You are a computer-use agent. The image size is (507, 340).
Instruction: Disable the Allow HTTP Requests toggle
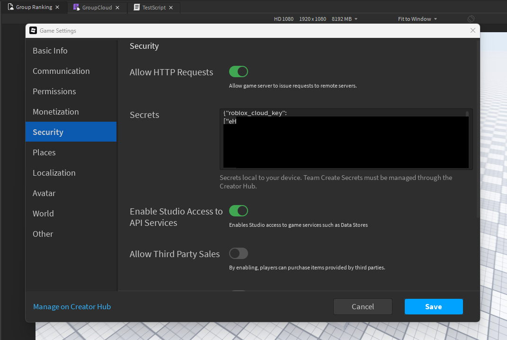pos(239,72)
